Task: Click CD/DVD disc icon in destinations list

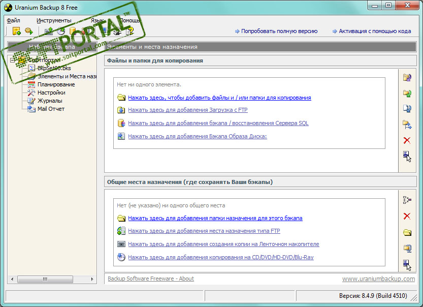Action: click(x=121, y=257)
